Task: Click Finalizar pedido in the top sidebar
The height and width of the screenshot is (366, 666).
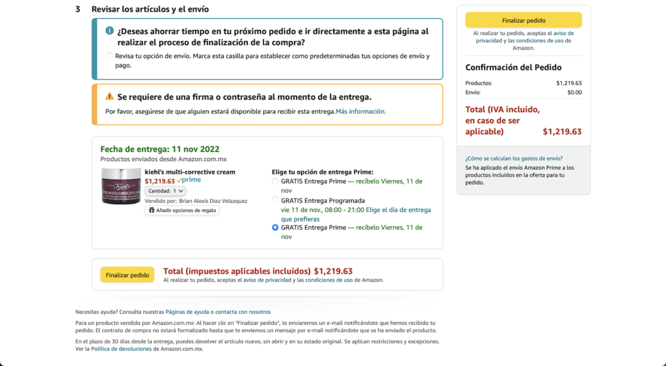Action: tap(524, 20)
